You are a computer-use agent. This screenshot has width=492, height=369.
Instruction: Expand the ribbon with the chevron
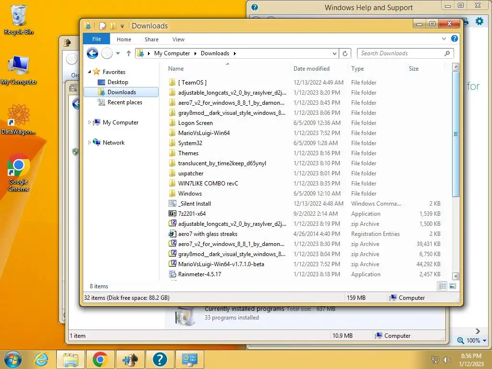tap(443, 38)
